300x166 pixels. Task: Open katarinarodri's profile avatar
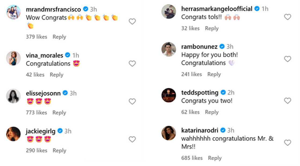[x=168, y=133]
